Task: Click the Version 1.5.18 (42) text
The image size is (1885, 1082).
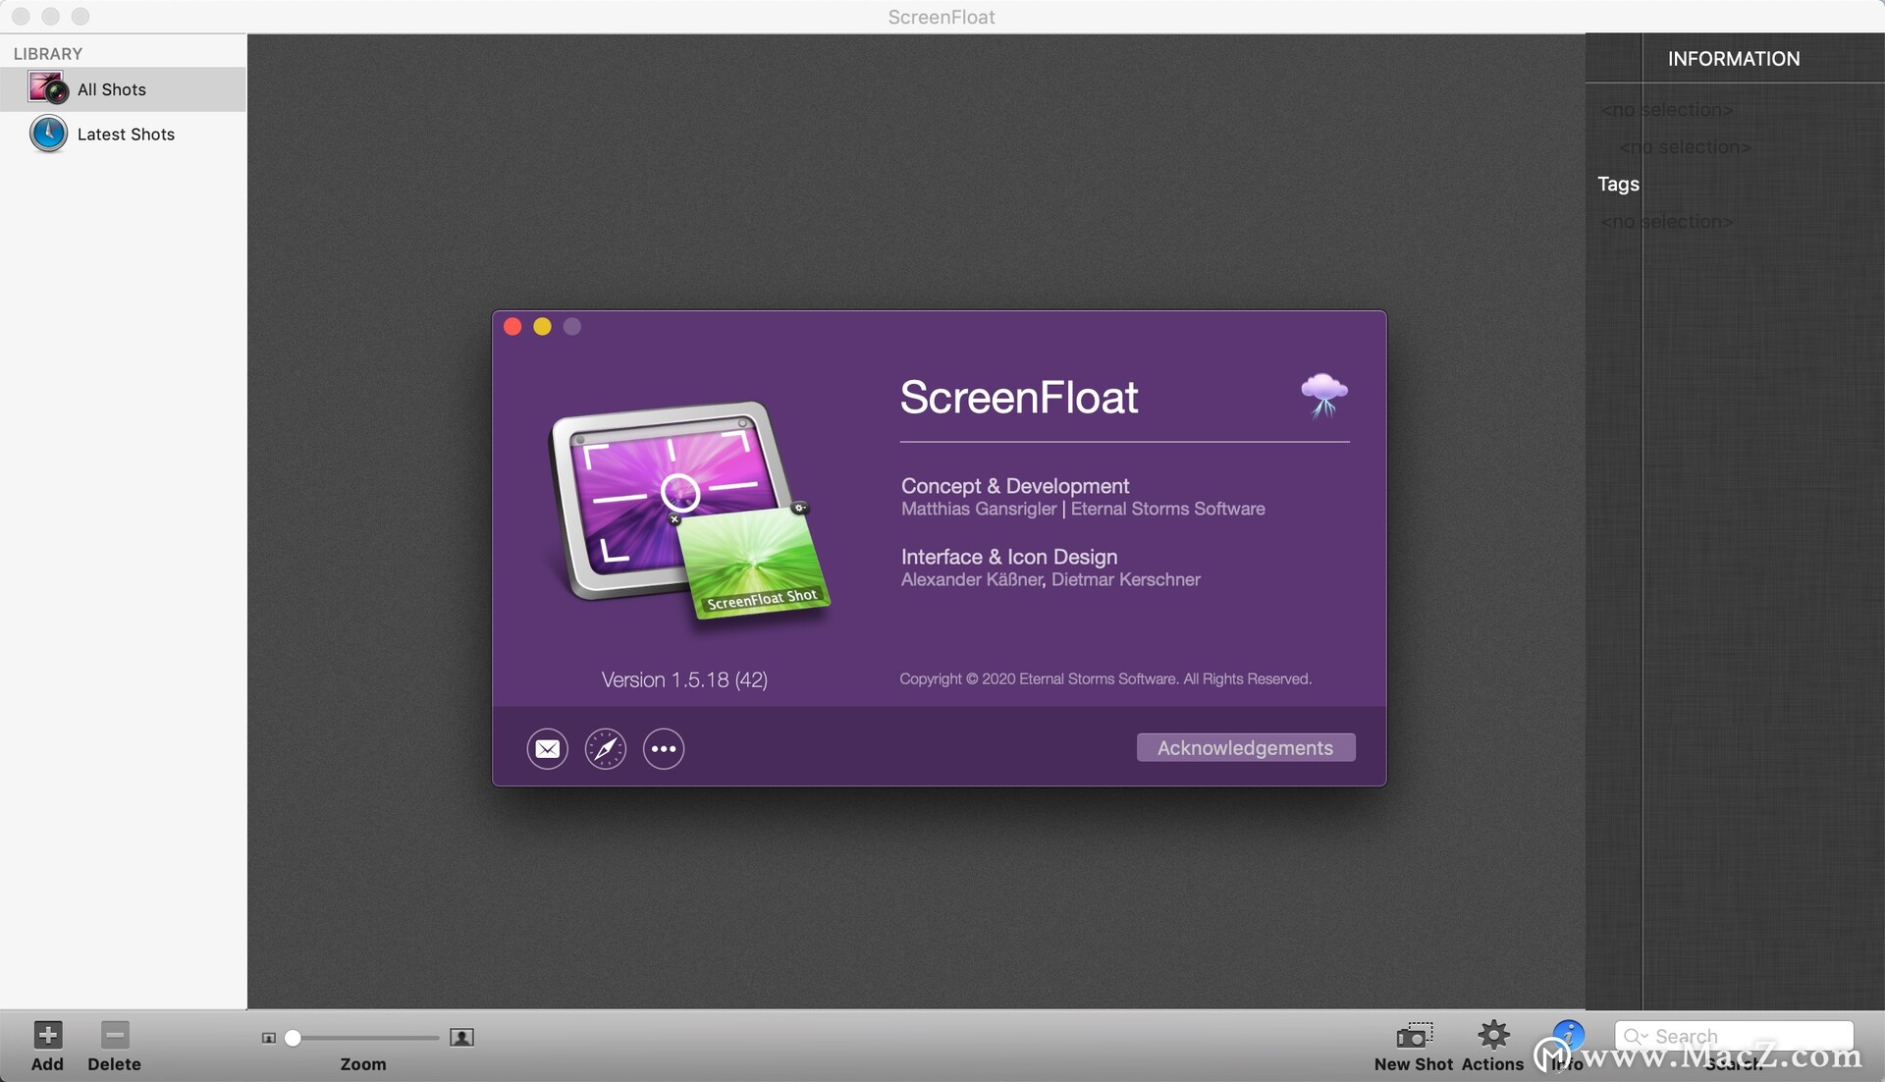Action: click(x=684, y=680)
